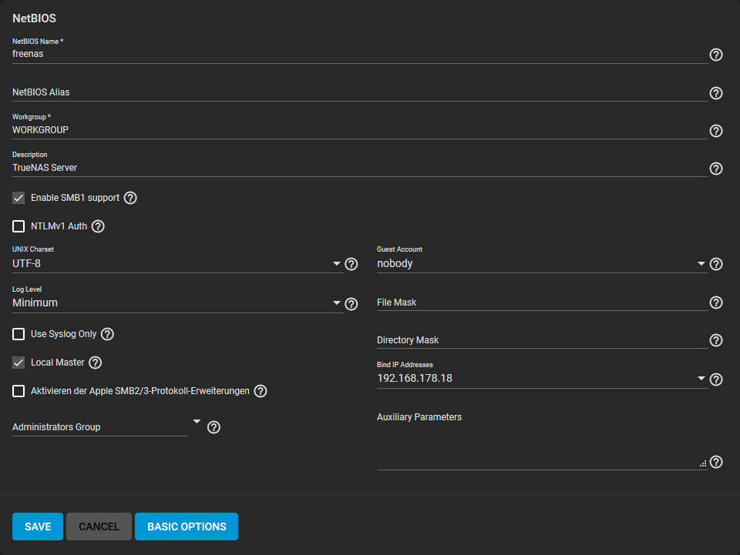The height and width of the screenshot is (555, 740).
Task: Show Administrators Group help icon
Action: pos(214,427)
